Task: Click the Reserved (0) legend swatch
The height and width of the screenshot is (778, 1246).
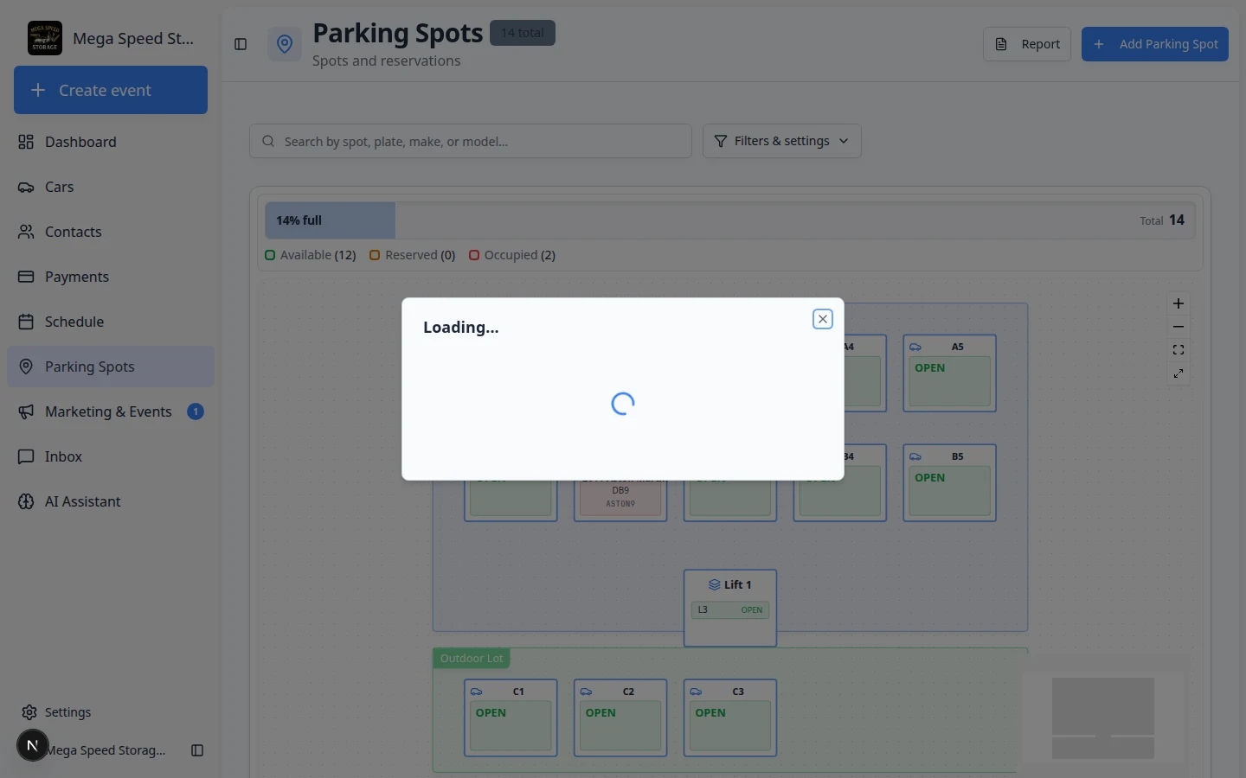Action: pyautogui.click(x=375, y=255)
